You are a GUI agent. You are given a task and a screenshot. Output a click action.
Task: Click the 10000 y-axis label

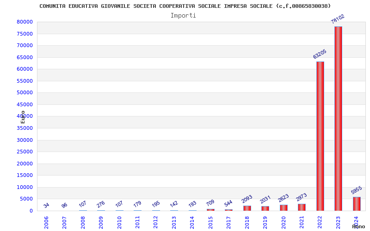tap(25, 187)
